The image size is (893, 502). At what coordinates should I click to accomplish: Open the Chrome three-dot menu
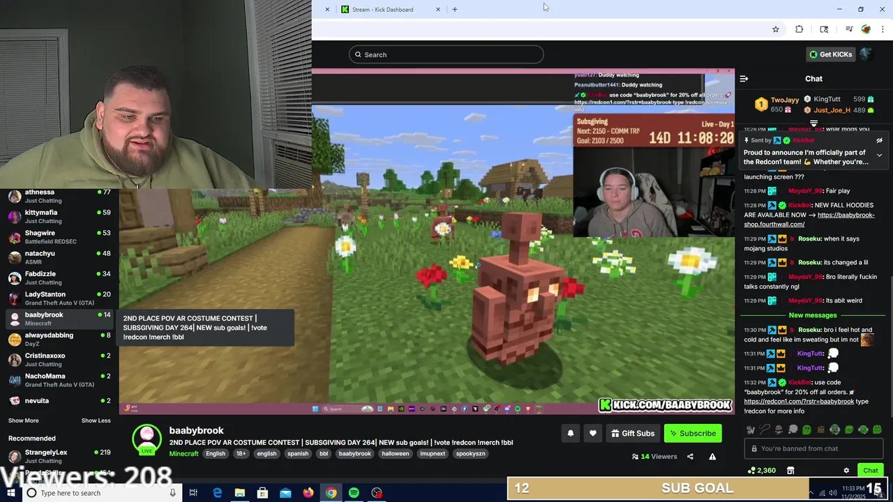click(883, 29)
